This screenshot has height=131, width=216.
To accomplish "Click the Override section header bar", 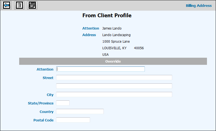I will 113,62.
